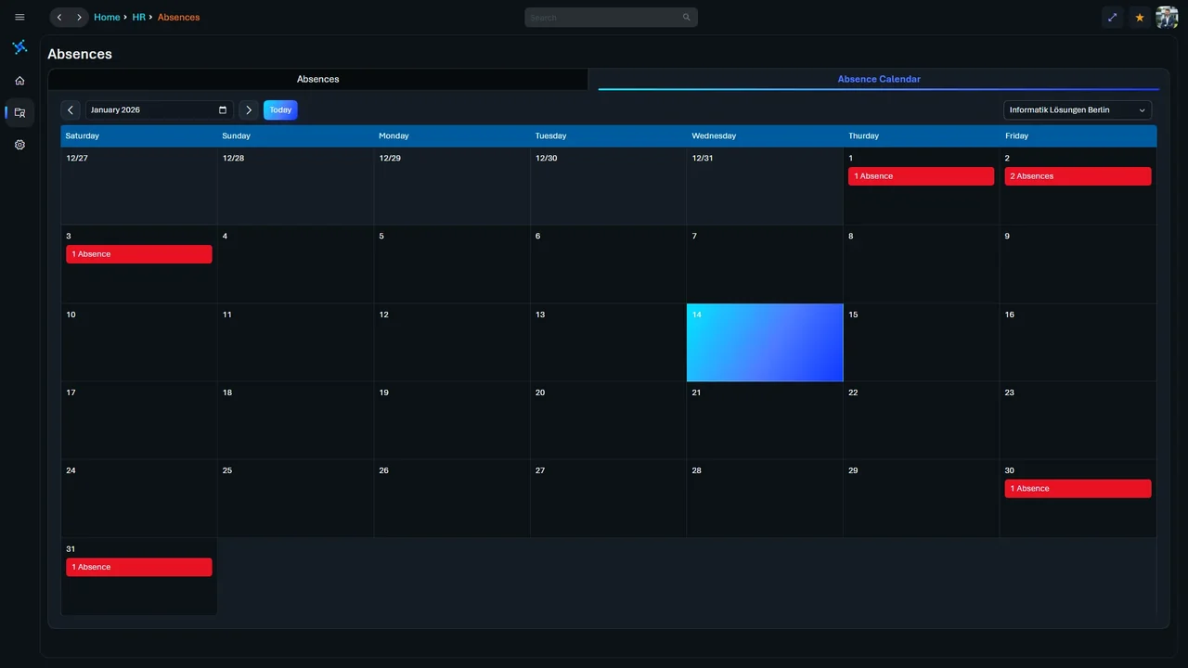Navigate back using the top bar arrow
Viewport: 1188px width, 668px height.
pos(59,17)
